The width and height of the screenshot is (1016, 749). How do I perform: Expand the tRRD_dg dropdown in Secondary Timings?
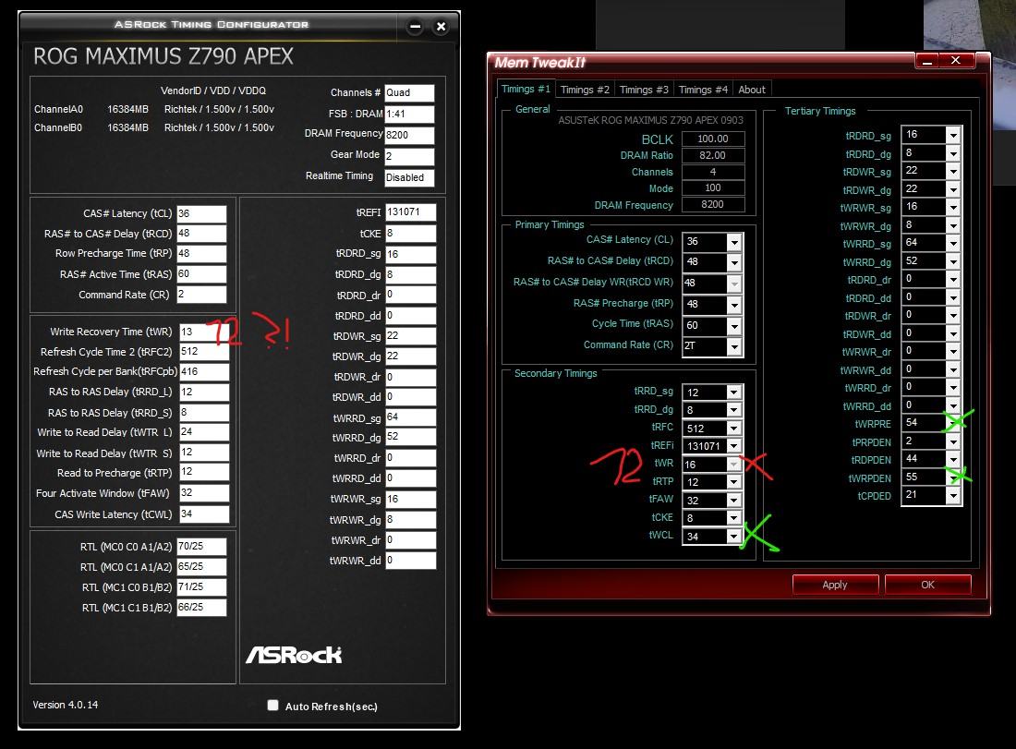(x=733, y=410)
